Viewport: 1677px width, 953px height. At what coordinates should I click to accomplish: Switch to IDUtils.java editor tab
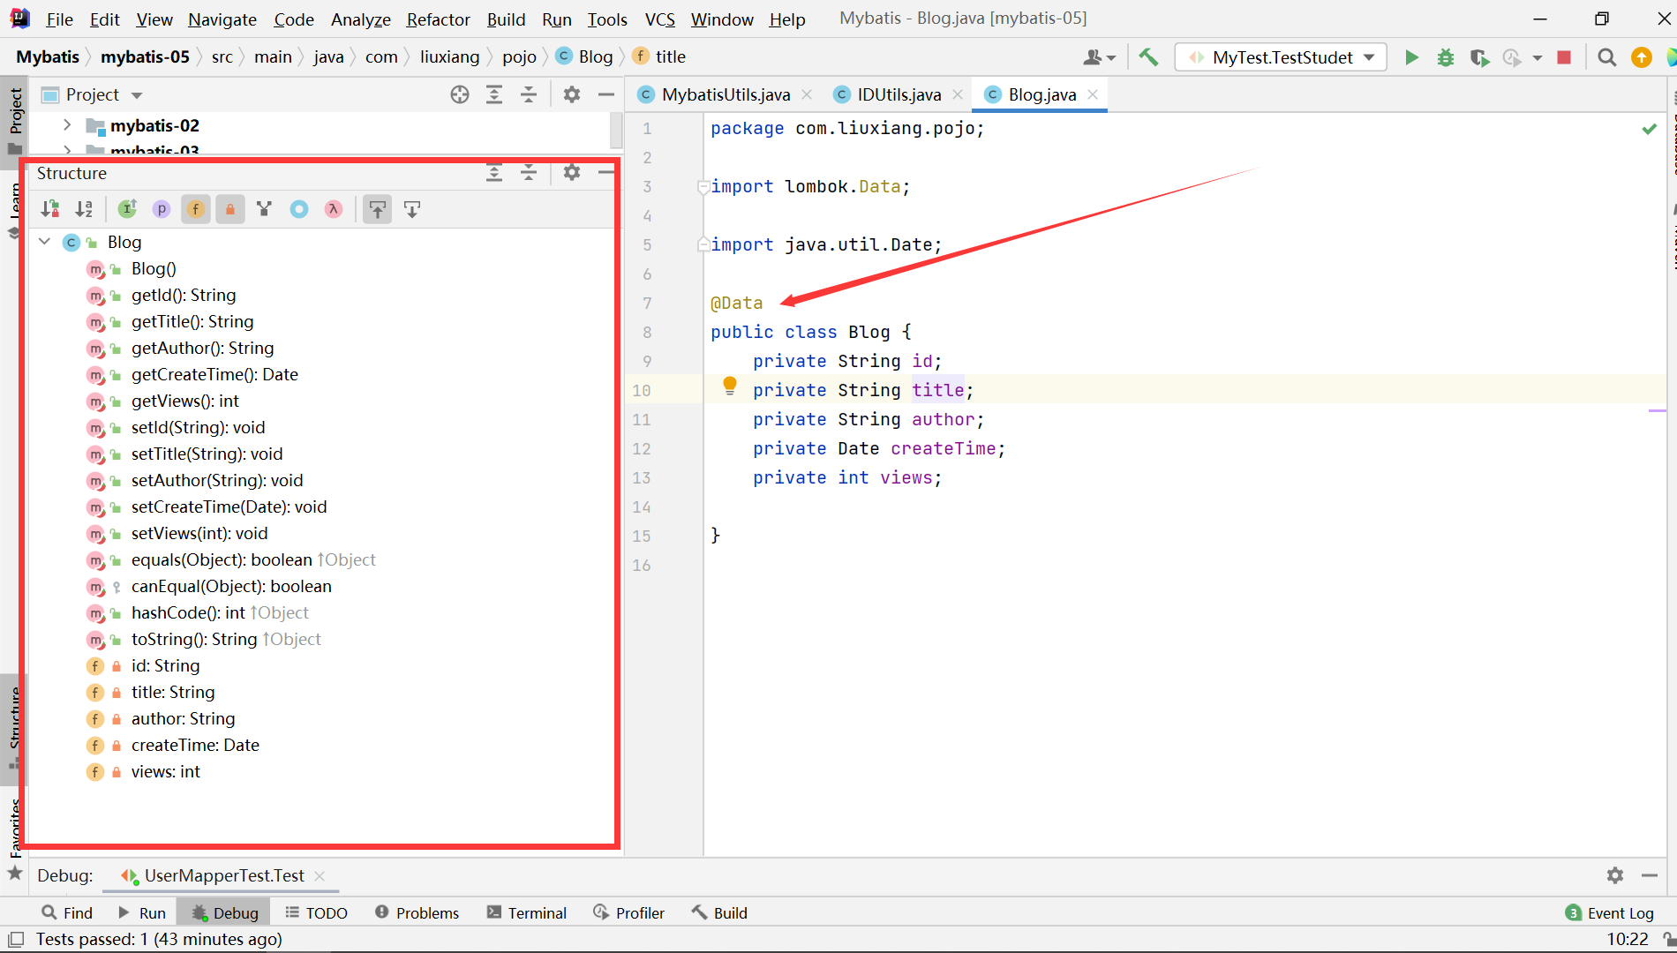click(898, 94)
